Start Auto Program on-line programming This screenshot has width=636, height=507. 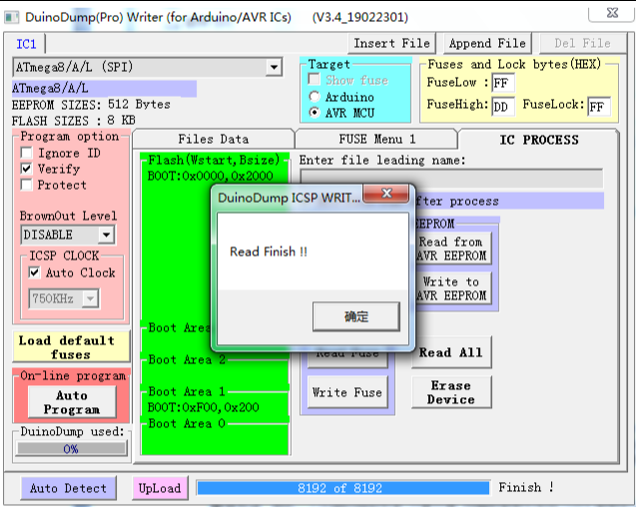click(72, 402)
